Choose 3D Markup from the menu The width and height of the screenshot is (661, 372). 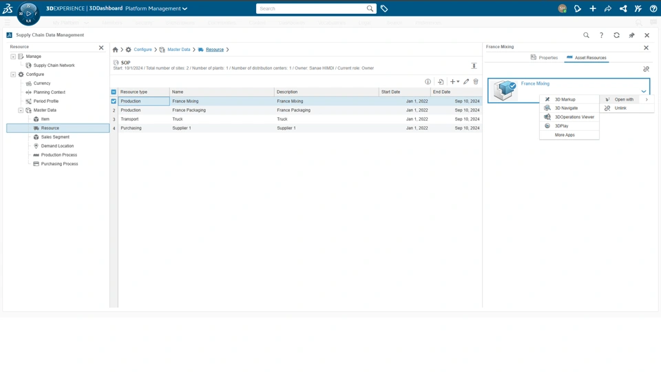coord(569,99)
